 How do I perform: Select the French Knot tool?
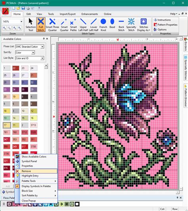(103, 25)
